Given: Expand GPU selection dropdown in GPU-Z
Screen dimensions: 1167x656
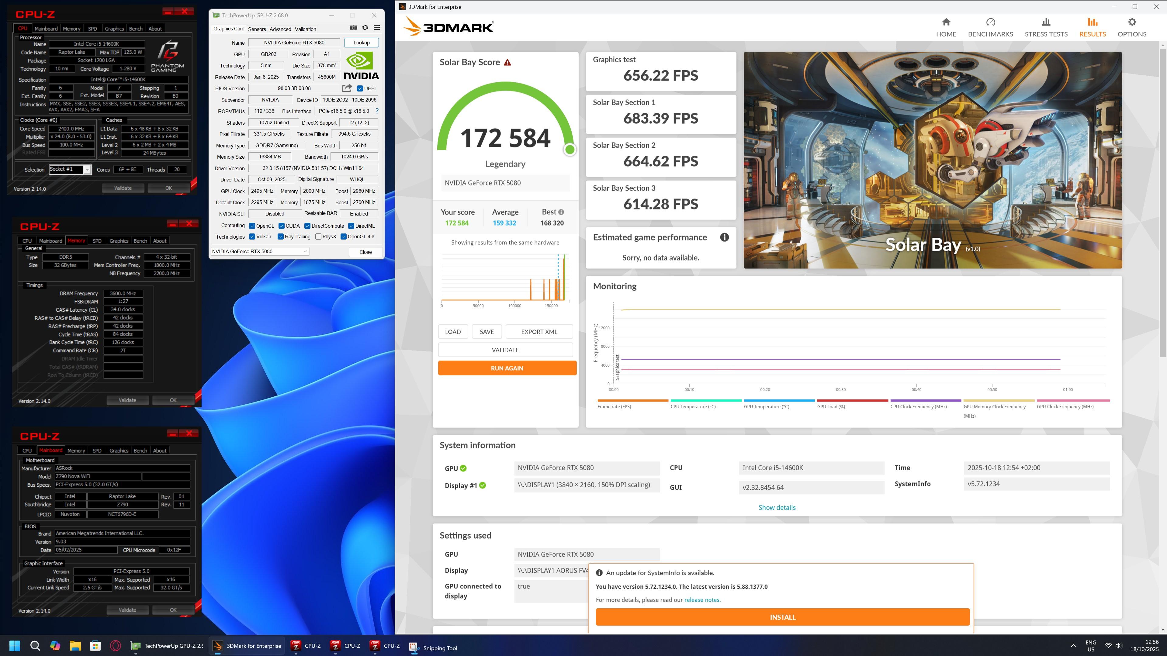Looking at the screenshot, I should 305,251.
